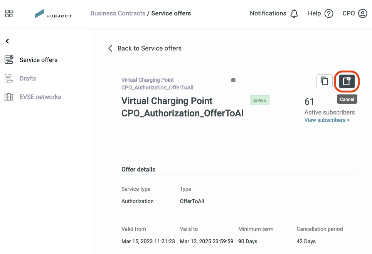
Task: Duplicate the offer with copy icon
Action: coord(324,81)
